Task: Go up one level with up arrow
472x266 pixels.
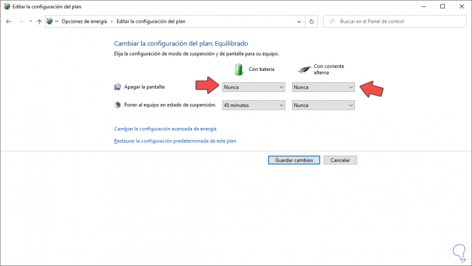Action: (39, 22)
